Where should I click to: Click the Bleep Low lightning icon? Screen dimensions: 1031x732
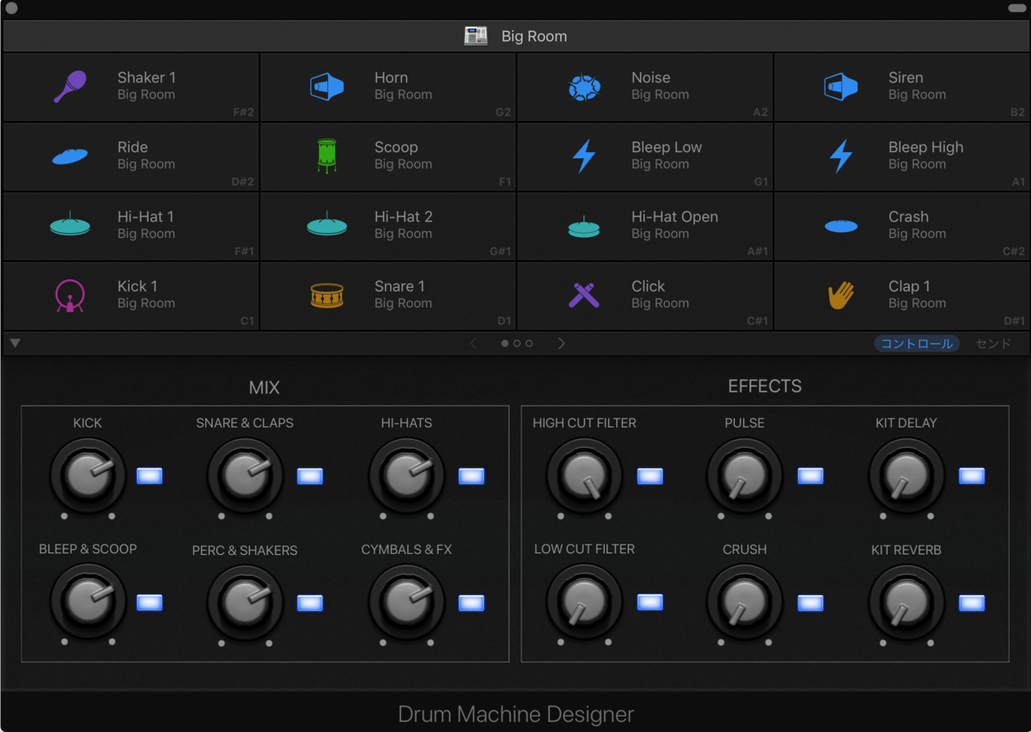coord(584,156)
